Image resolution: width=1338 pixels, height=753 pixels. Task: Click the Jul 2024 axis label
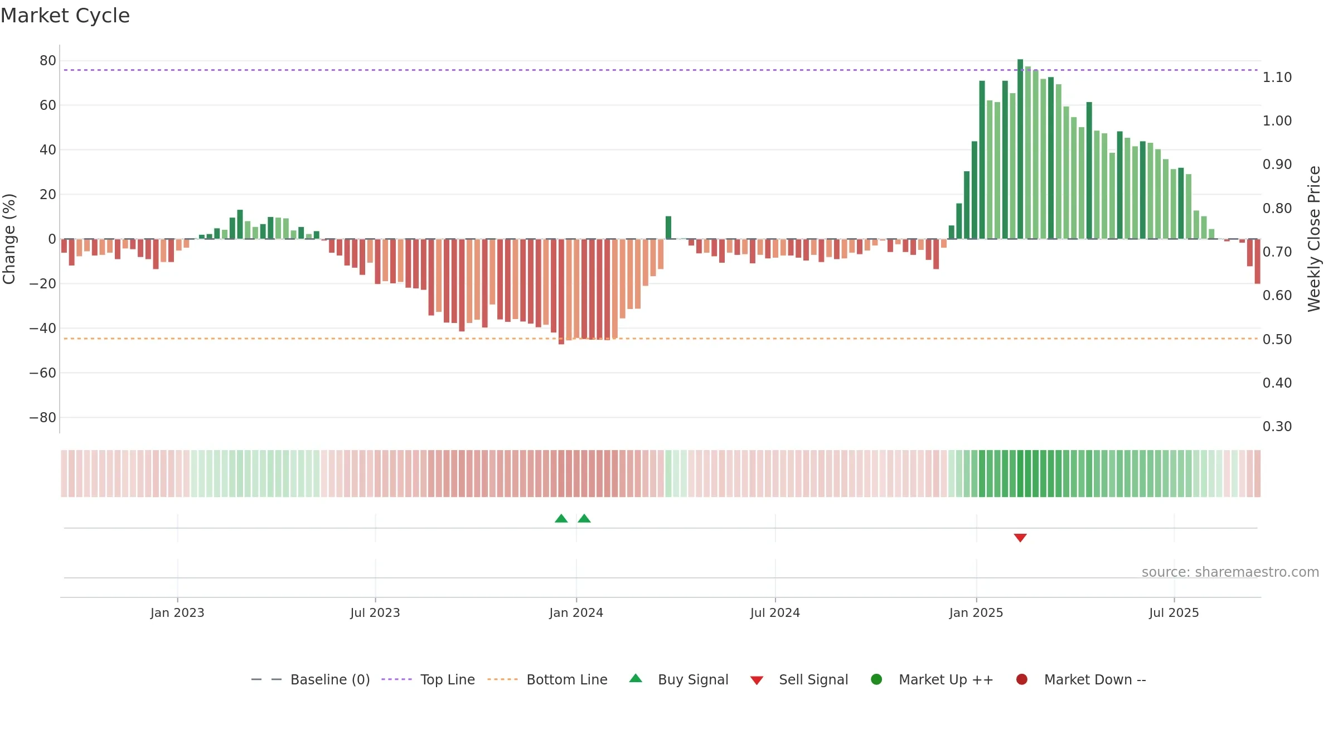tap(775, 612)
